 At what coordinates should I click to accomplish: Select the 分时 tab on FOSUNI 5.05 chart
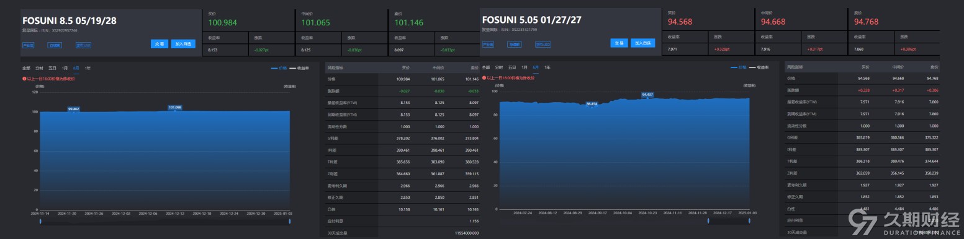coord(499,67)
